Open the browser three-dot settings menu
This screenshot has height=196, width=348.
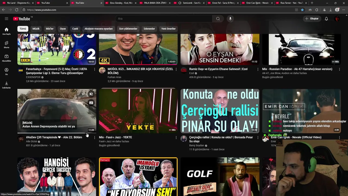coord(344,10)
